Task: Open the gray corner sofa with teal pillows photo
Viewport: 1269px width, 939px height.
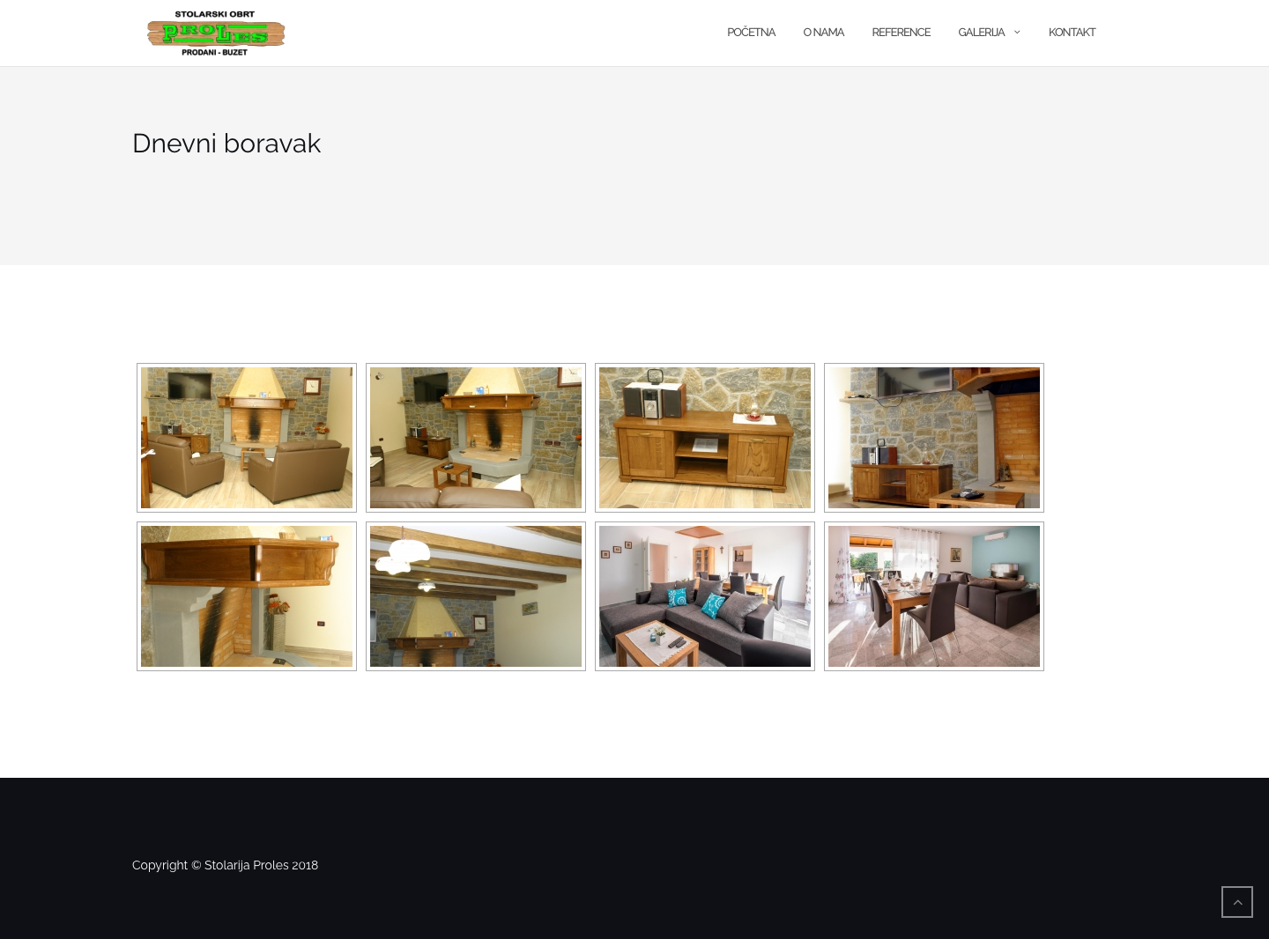Action: (x=705, y=596)
